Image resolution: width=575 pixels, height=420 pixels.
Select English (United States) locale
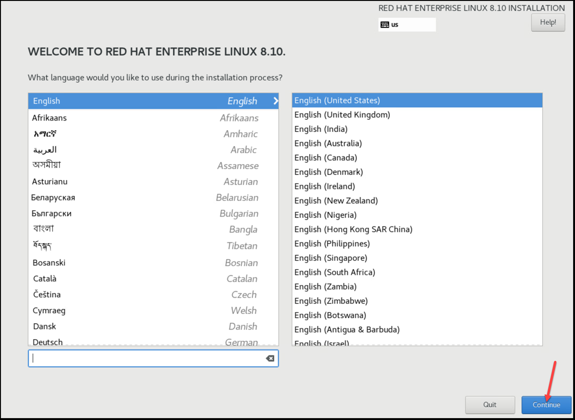tap(337, 100)
